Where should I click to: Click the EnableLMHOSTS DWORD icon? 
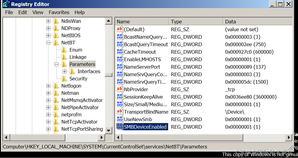120,59
